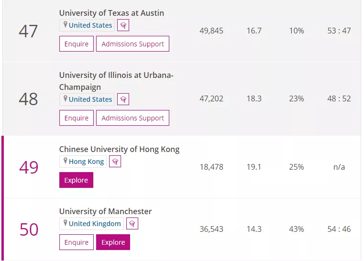The width and height of the screenshot is (364, 261).
Task: Follow the Hong Kong location link
Action: pyautogui.click(x=86, y=162)
